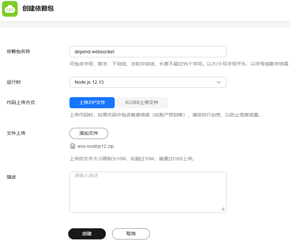Click the resize grip on description box

223,209
